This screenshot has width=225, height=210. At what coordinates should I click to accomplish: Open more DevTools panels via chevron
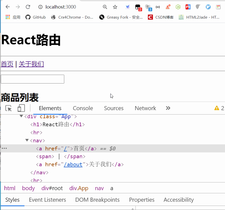pyautogui.click(x=168, y=108)
